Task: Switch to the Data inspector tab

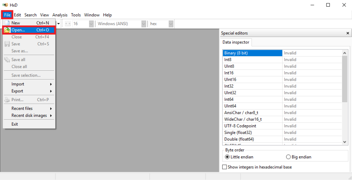Action: (236, 42)
